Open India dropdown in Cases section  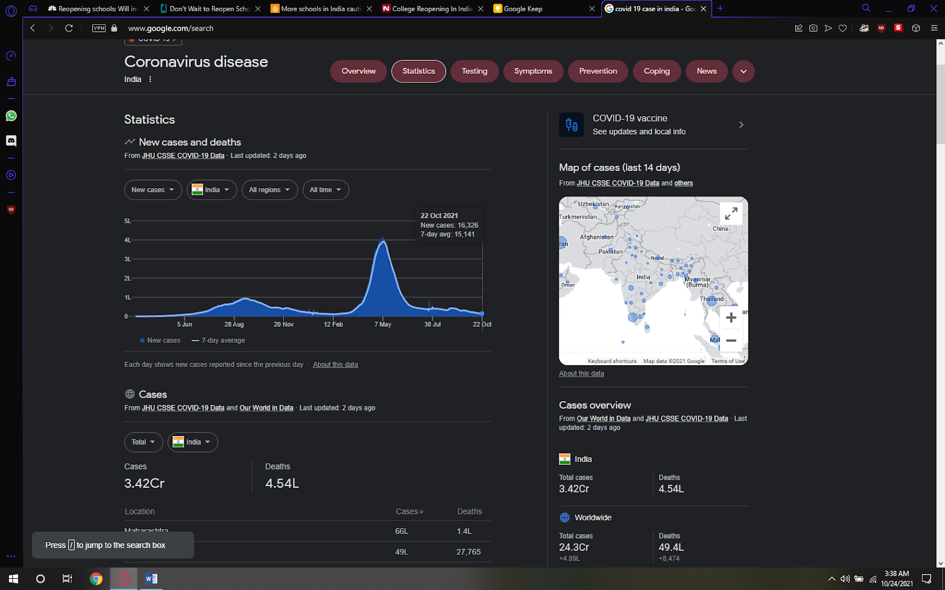(193, 442)
